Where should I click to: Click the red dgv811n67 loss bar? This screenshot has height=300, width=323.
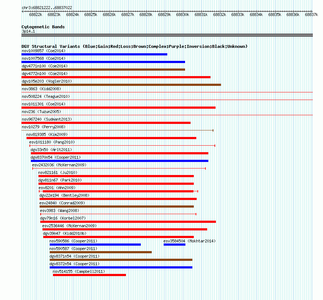click(x=116, y=184)
